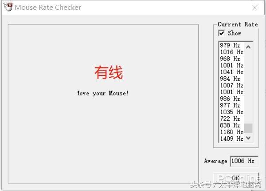Click the red 有线 label
Image resolution: width=266 pixels, height=191 pixels.
pos(109,72)
